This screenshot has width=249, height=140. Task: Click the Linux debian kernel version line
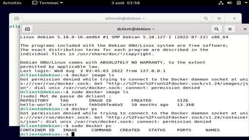[x=124, y=37]
